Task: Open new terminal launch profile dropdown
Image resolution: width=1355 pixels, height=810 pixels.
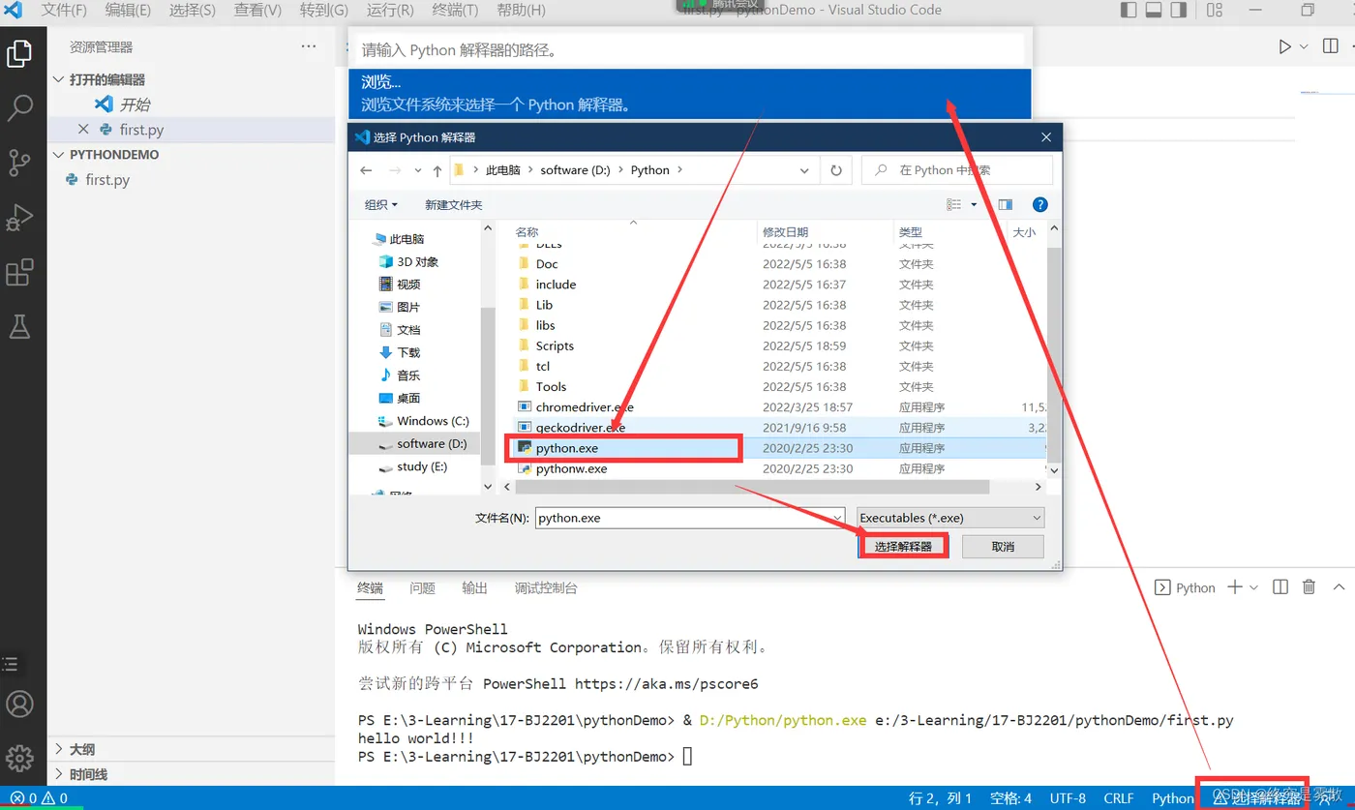Action: (x=1254, y=587)
